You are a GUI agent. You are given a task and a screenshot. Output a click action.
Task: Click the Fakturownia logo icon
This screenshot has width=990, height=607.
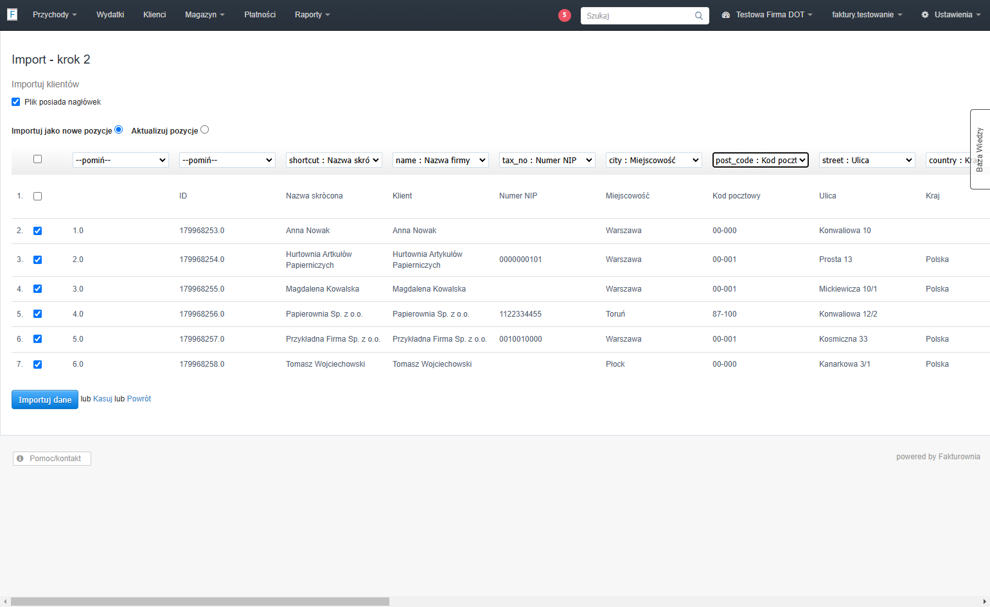pyautogui.click(x=12, y=14)
